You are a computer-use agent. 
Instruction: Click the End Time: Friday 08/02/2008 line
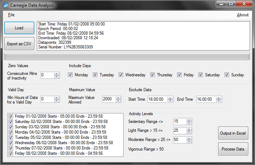click(71, 33)
